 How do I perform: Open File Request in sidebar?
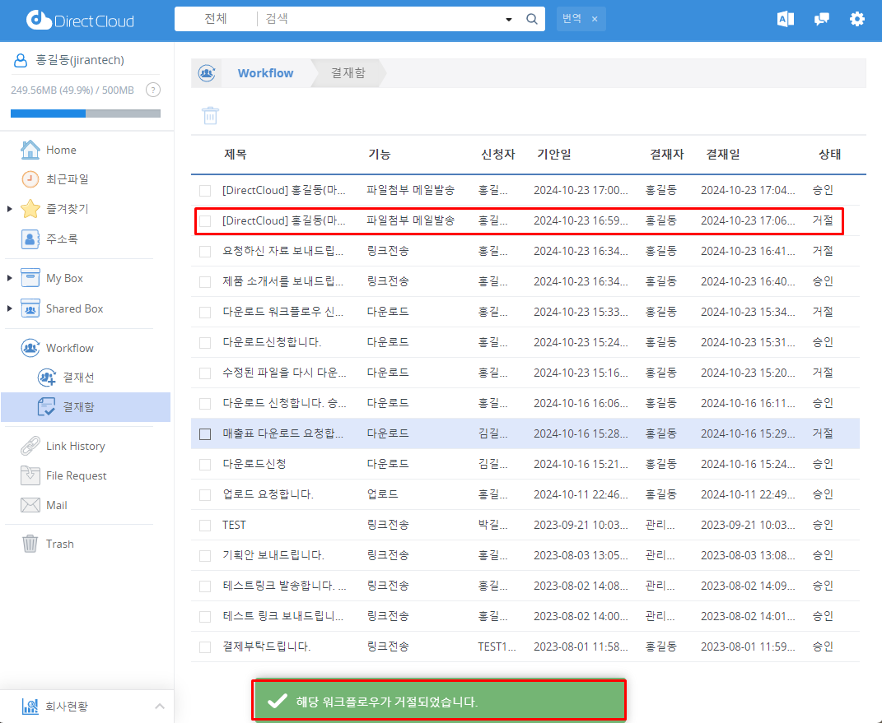point(76,475)
